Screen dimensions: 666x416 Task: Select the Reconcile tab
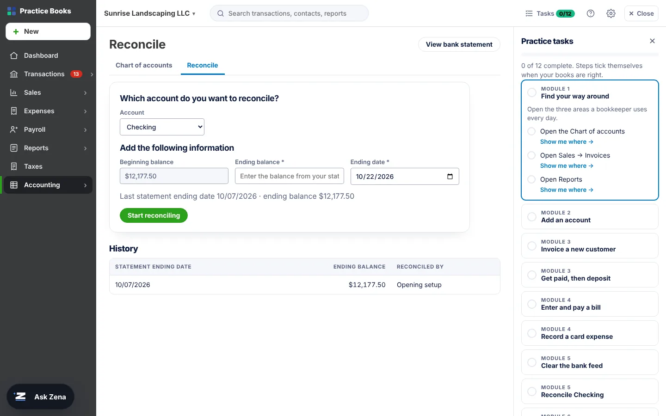click(x=203, y=65)
